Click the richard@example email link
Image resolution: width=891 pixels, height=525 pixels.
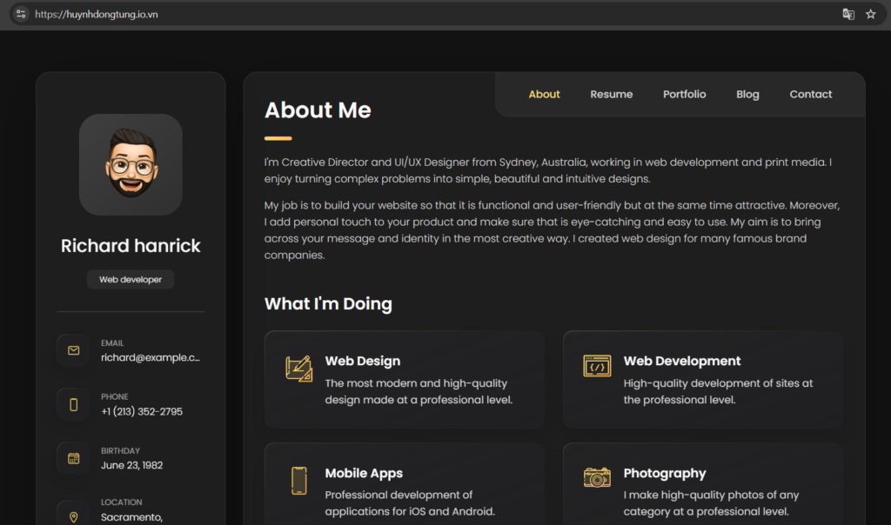tap(150, 357)
